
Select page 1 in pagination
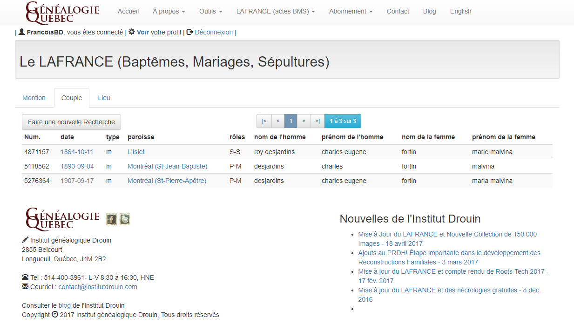coord(291,121)
